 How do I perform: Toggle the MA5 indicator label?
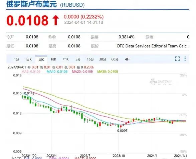pyautogui.click(x=31, y=72)
